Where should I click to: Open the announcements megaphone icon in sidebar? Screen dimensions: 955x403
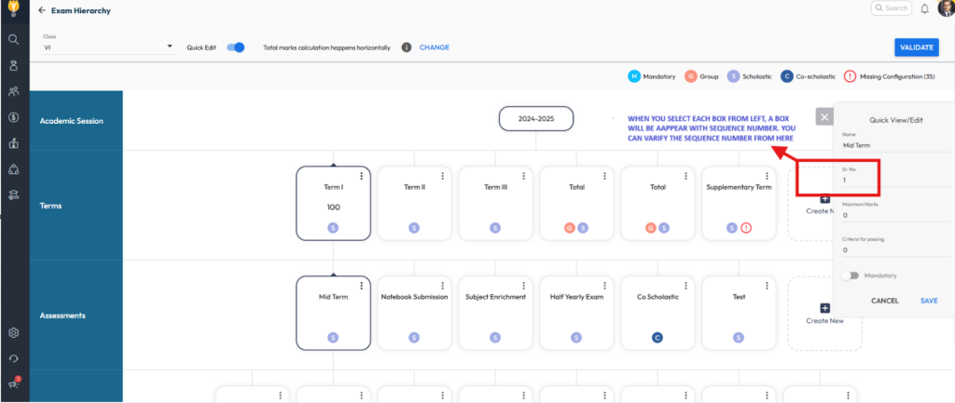(x=14, y=383)
